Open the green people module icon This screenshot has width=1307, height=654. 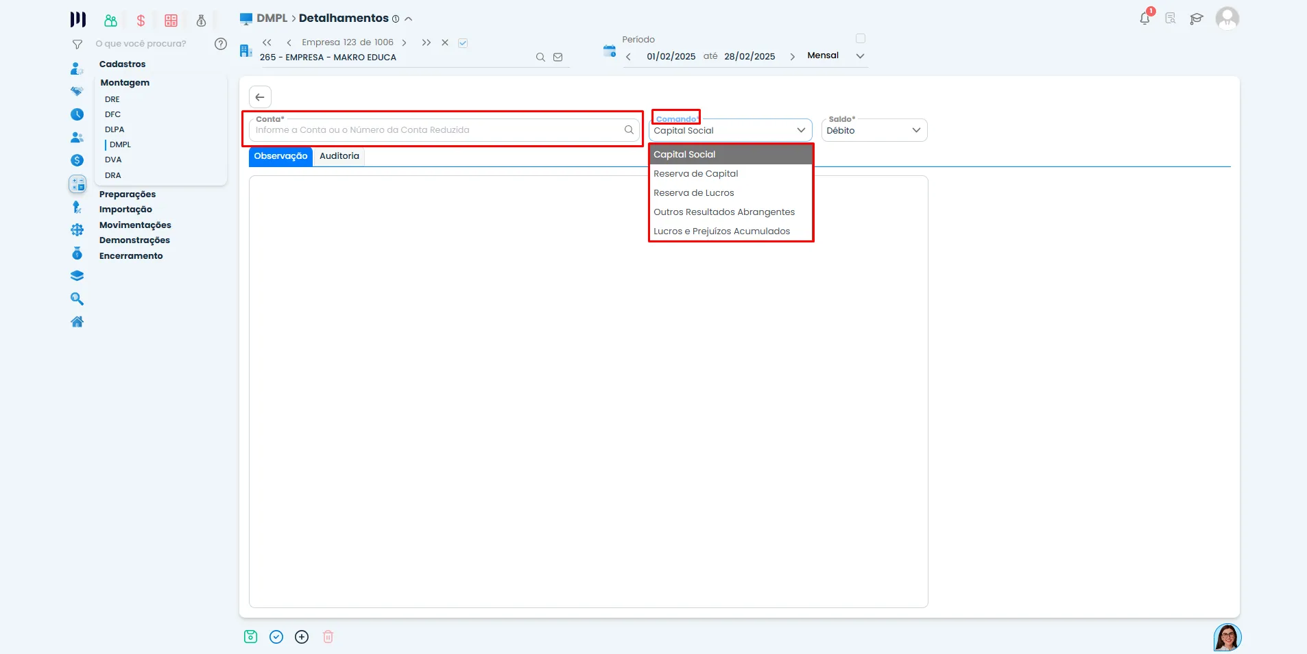(x=111, y=21)
